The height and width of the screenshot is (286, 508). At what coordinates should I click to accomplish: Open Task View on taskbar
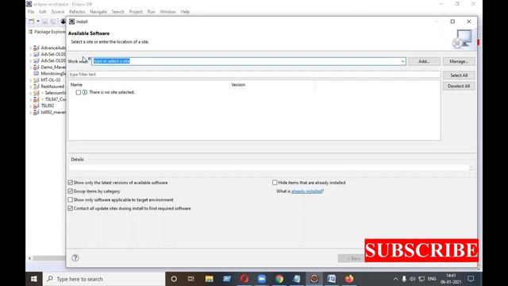(x=191, y=279)
